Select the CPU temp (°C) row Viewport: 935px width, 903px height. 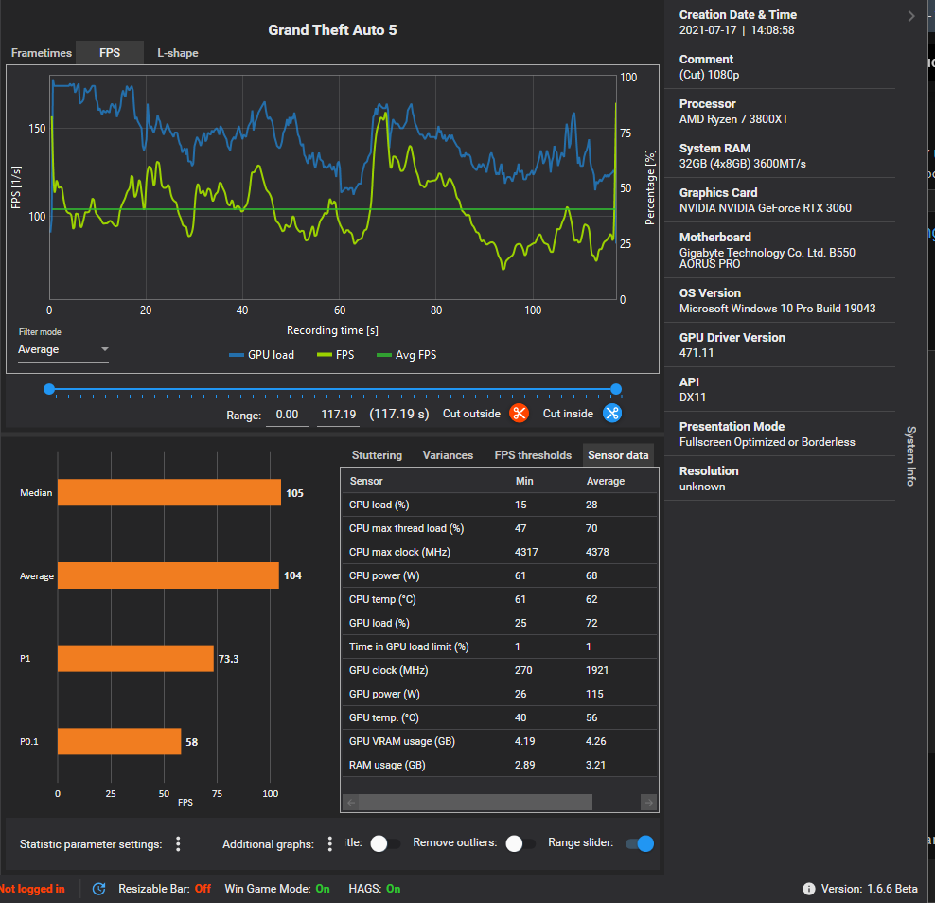pyautogui.click(x=499, y=599)
